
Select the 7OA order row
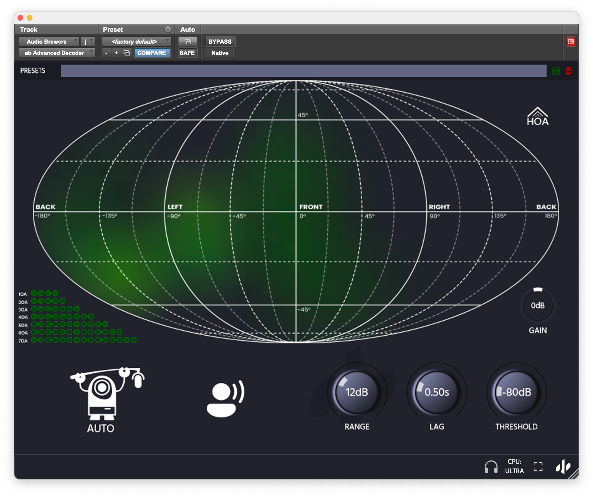[x=78, y=340]
